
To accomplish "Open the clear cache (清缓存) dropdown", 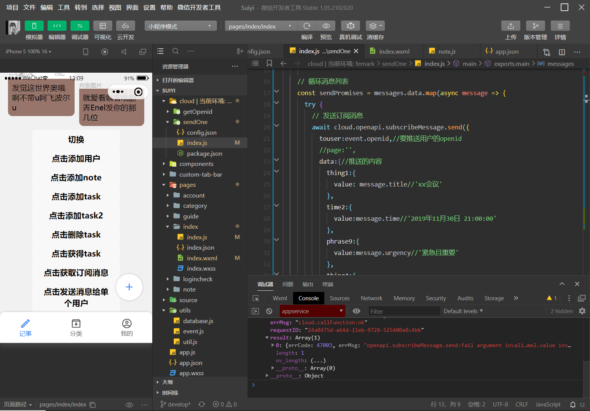I will 375,26.
